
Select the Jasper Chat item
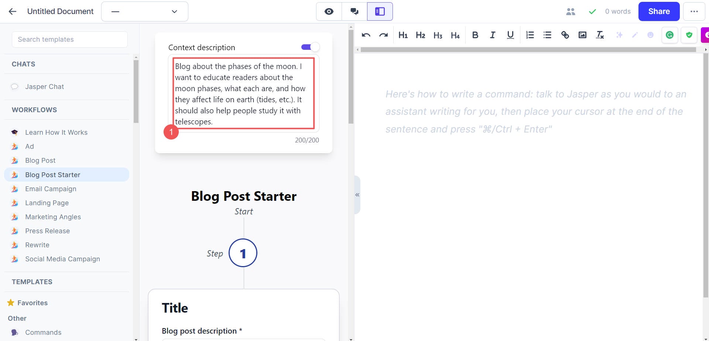44,86
